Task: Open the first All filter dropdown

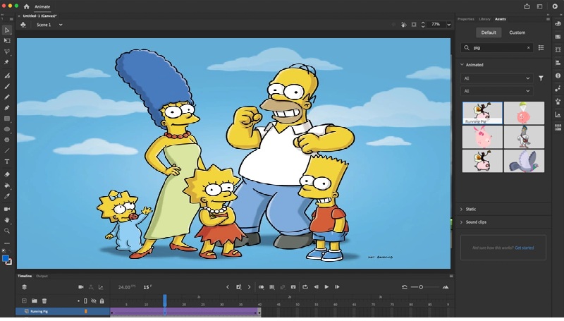Action: [x=497, y=78]
